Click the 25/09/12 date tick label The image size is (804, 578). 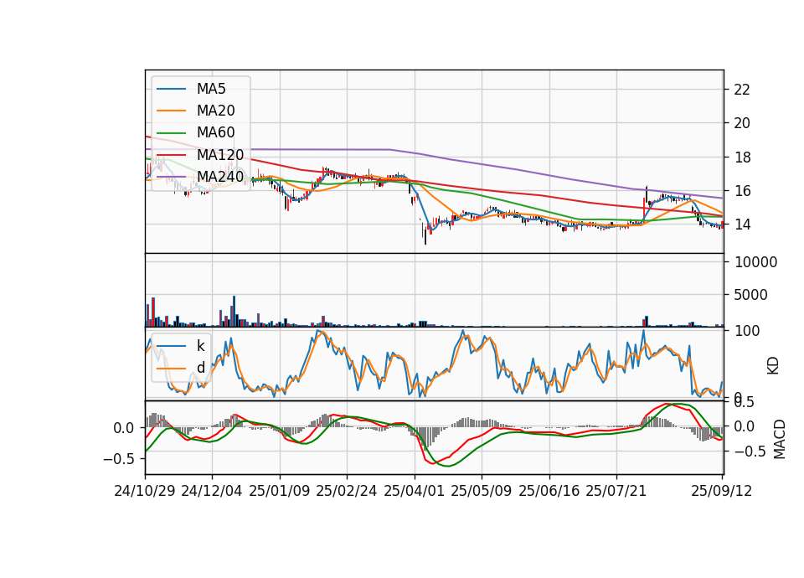721,491
